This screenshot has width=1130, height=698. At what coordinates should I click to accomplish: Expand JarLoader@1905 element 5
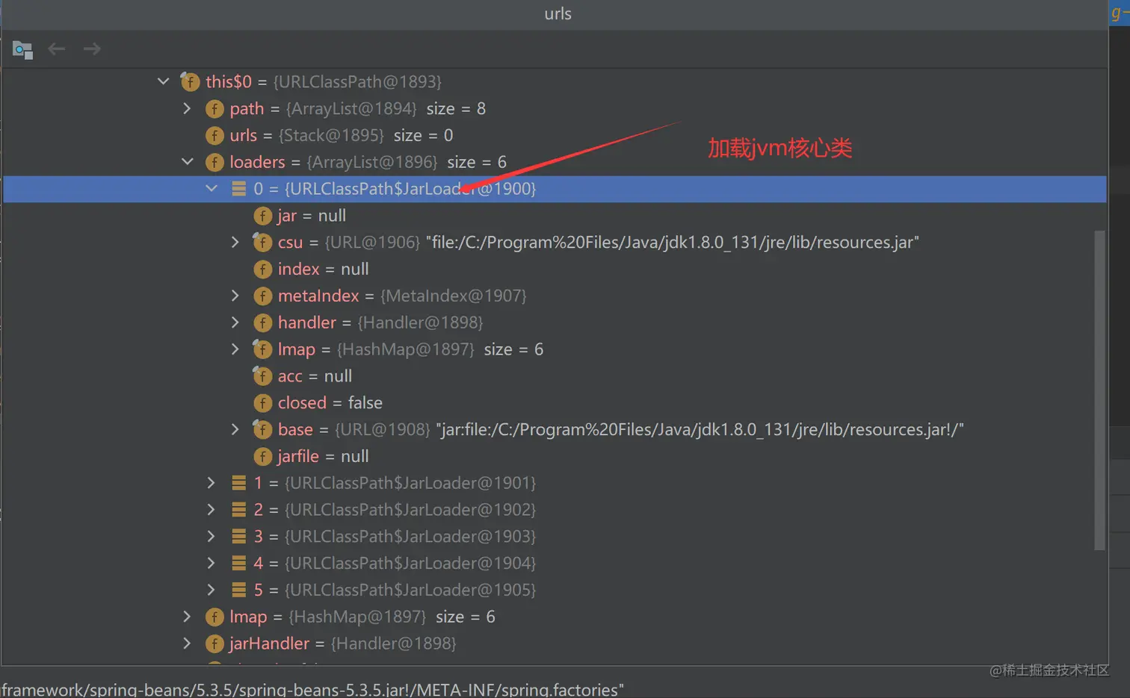(211, 590)
